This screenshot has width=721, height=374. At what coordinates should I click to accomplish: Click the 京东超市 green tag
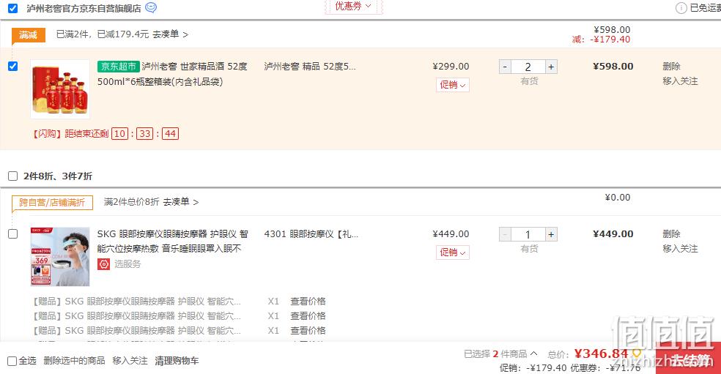tap(118, 66)
